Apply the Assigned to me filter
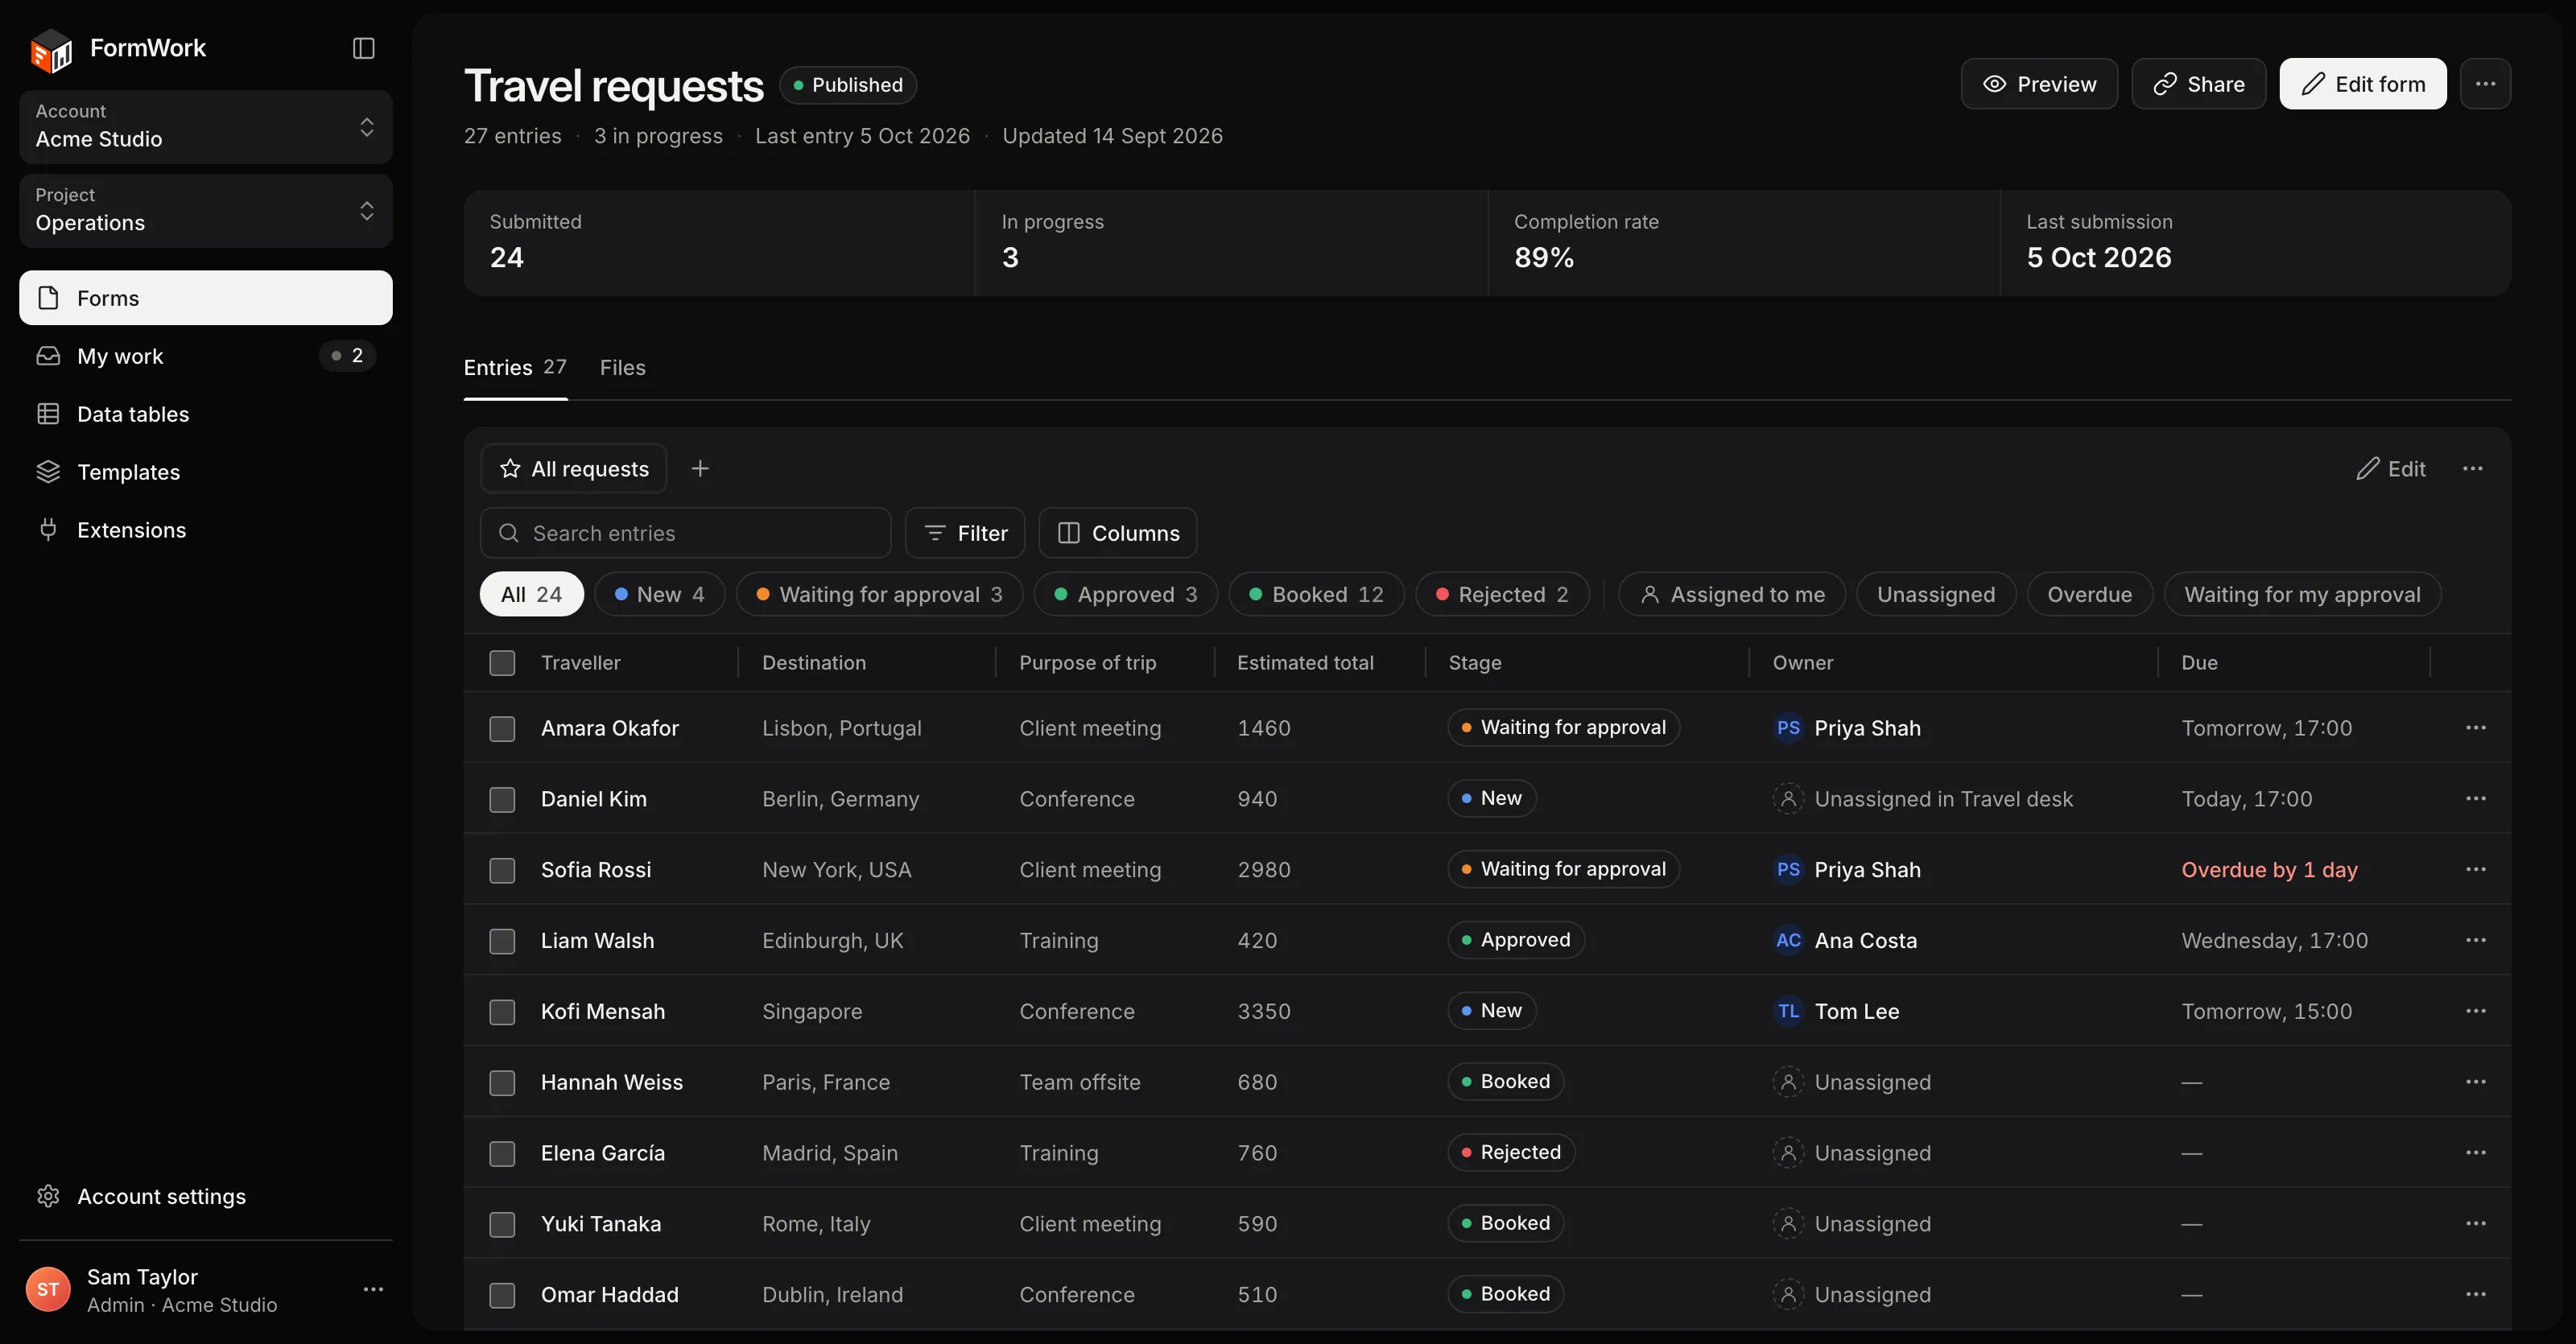The height and width of the screenshot is (1344, 2576). 1732,594
